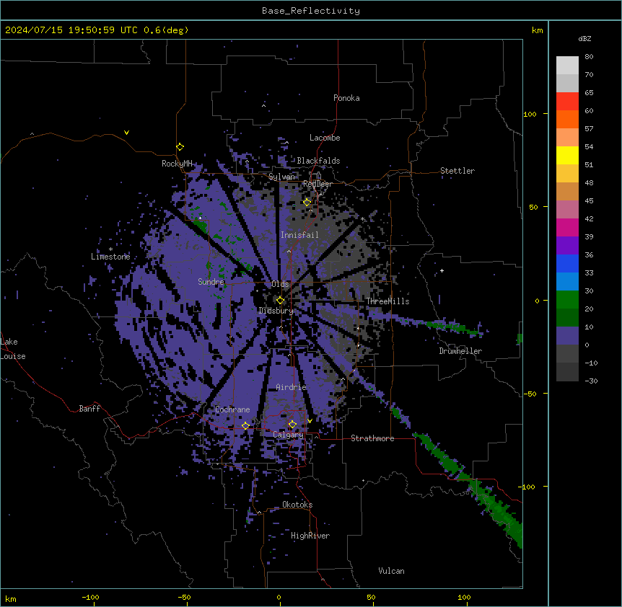Select the Drumheller label

click(460, 351)
